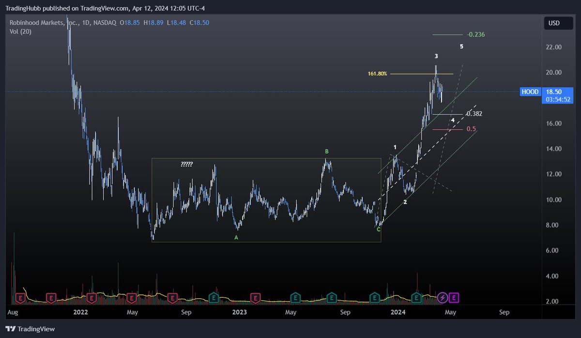The height and width of the screenshot is (338, 581).
Task: Click the '22.00' price axis label
Action: pyautogui.click(x=554, y=47)
